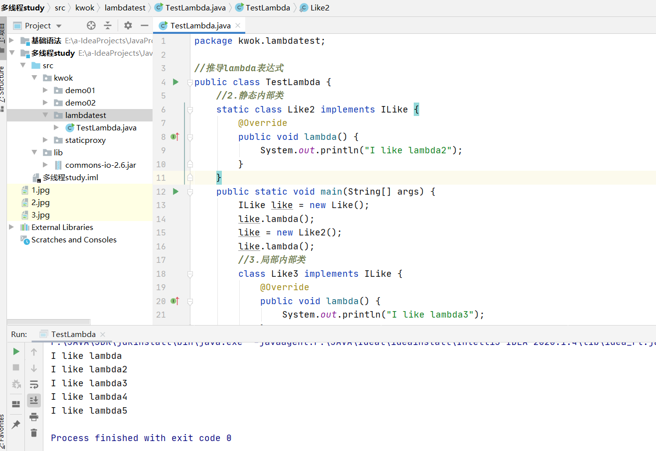Image resolution: width=656 pixels, height=451 pixels.
Task: Pin the Run tab
Action: (16, 425)
